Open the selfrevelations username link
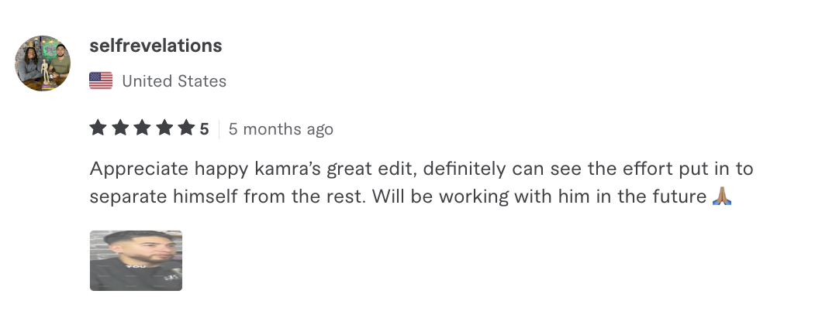Screen dimensions: 822x328 click(x=156, y=46)
